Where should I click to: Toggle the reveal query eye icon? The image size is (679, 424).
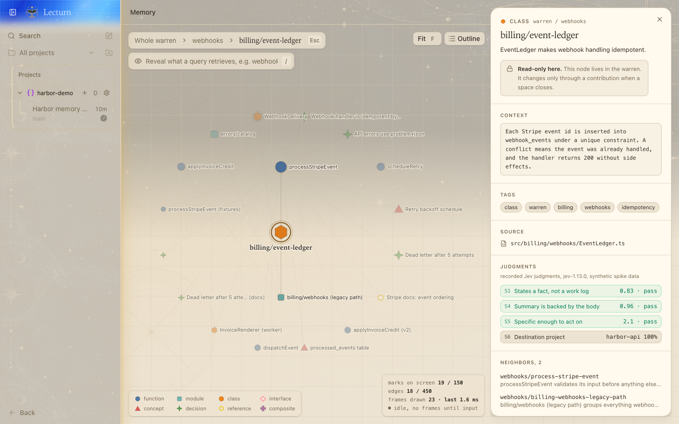[138, 61]
